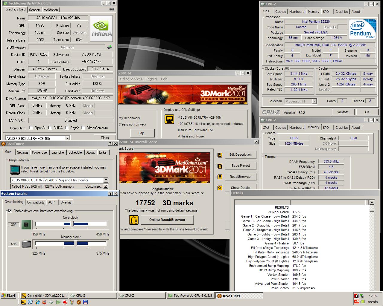Click the Edit Description button
This screenshot has height=306, width=383.
[x=241, y=154]
